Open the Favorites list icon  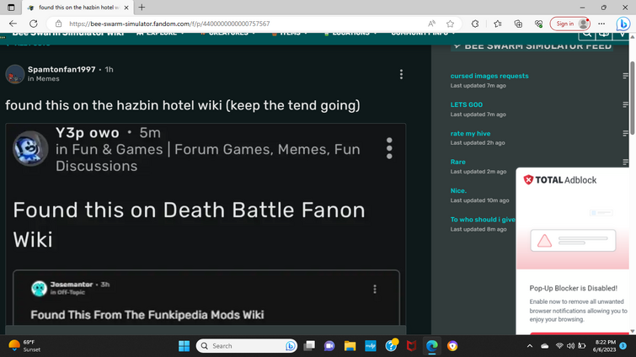pyautogui.click(x=498, y=24)
